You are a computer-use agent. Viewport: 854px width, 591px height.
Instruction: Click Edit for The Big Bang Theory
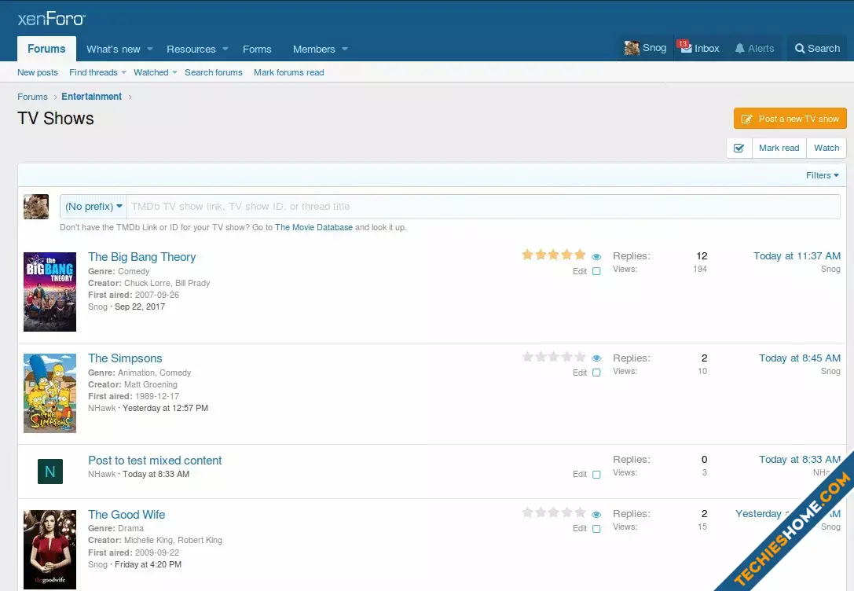click(580, 271)
